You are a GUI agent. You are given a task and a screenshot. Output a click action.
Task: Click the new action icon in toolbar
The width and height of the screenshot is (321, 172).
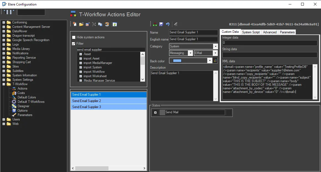[x=75, y=24]
